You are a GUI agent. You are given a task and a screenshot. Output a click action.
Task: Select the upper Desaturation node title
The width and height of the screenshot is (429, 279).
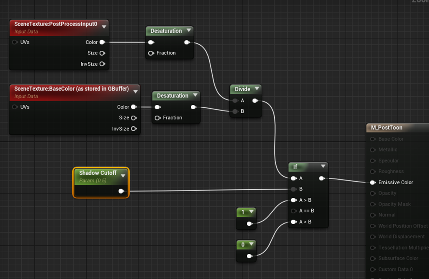166,31
